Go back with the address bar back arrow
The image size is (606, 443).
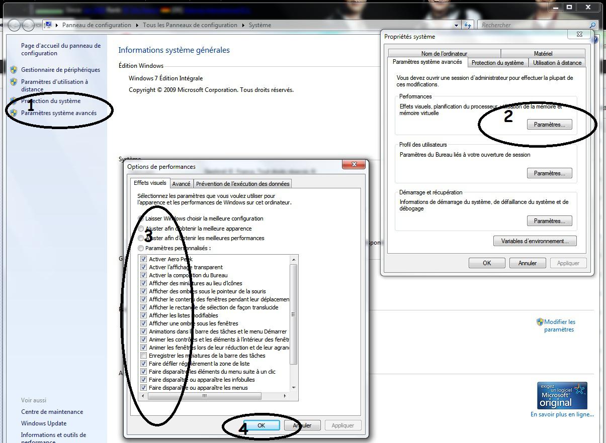pos(14,25)
